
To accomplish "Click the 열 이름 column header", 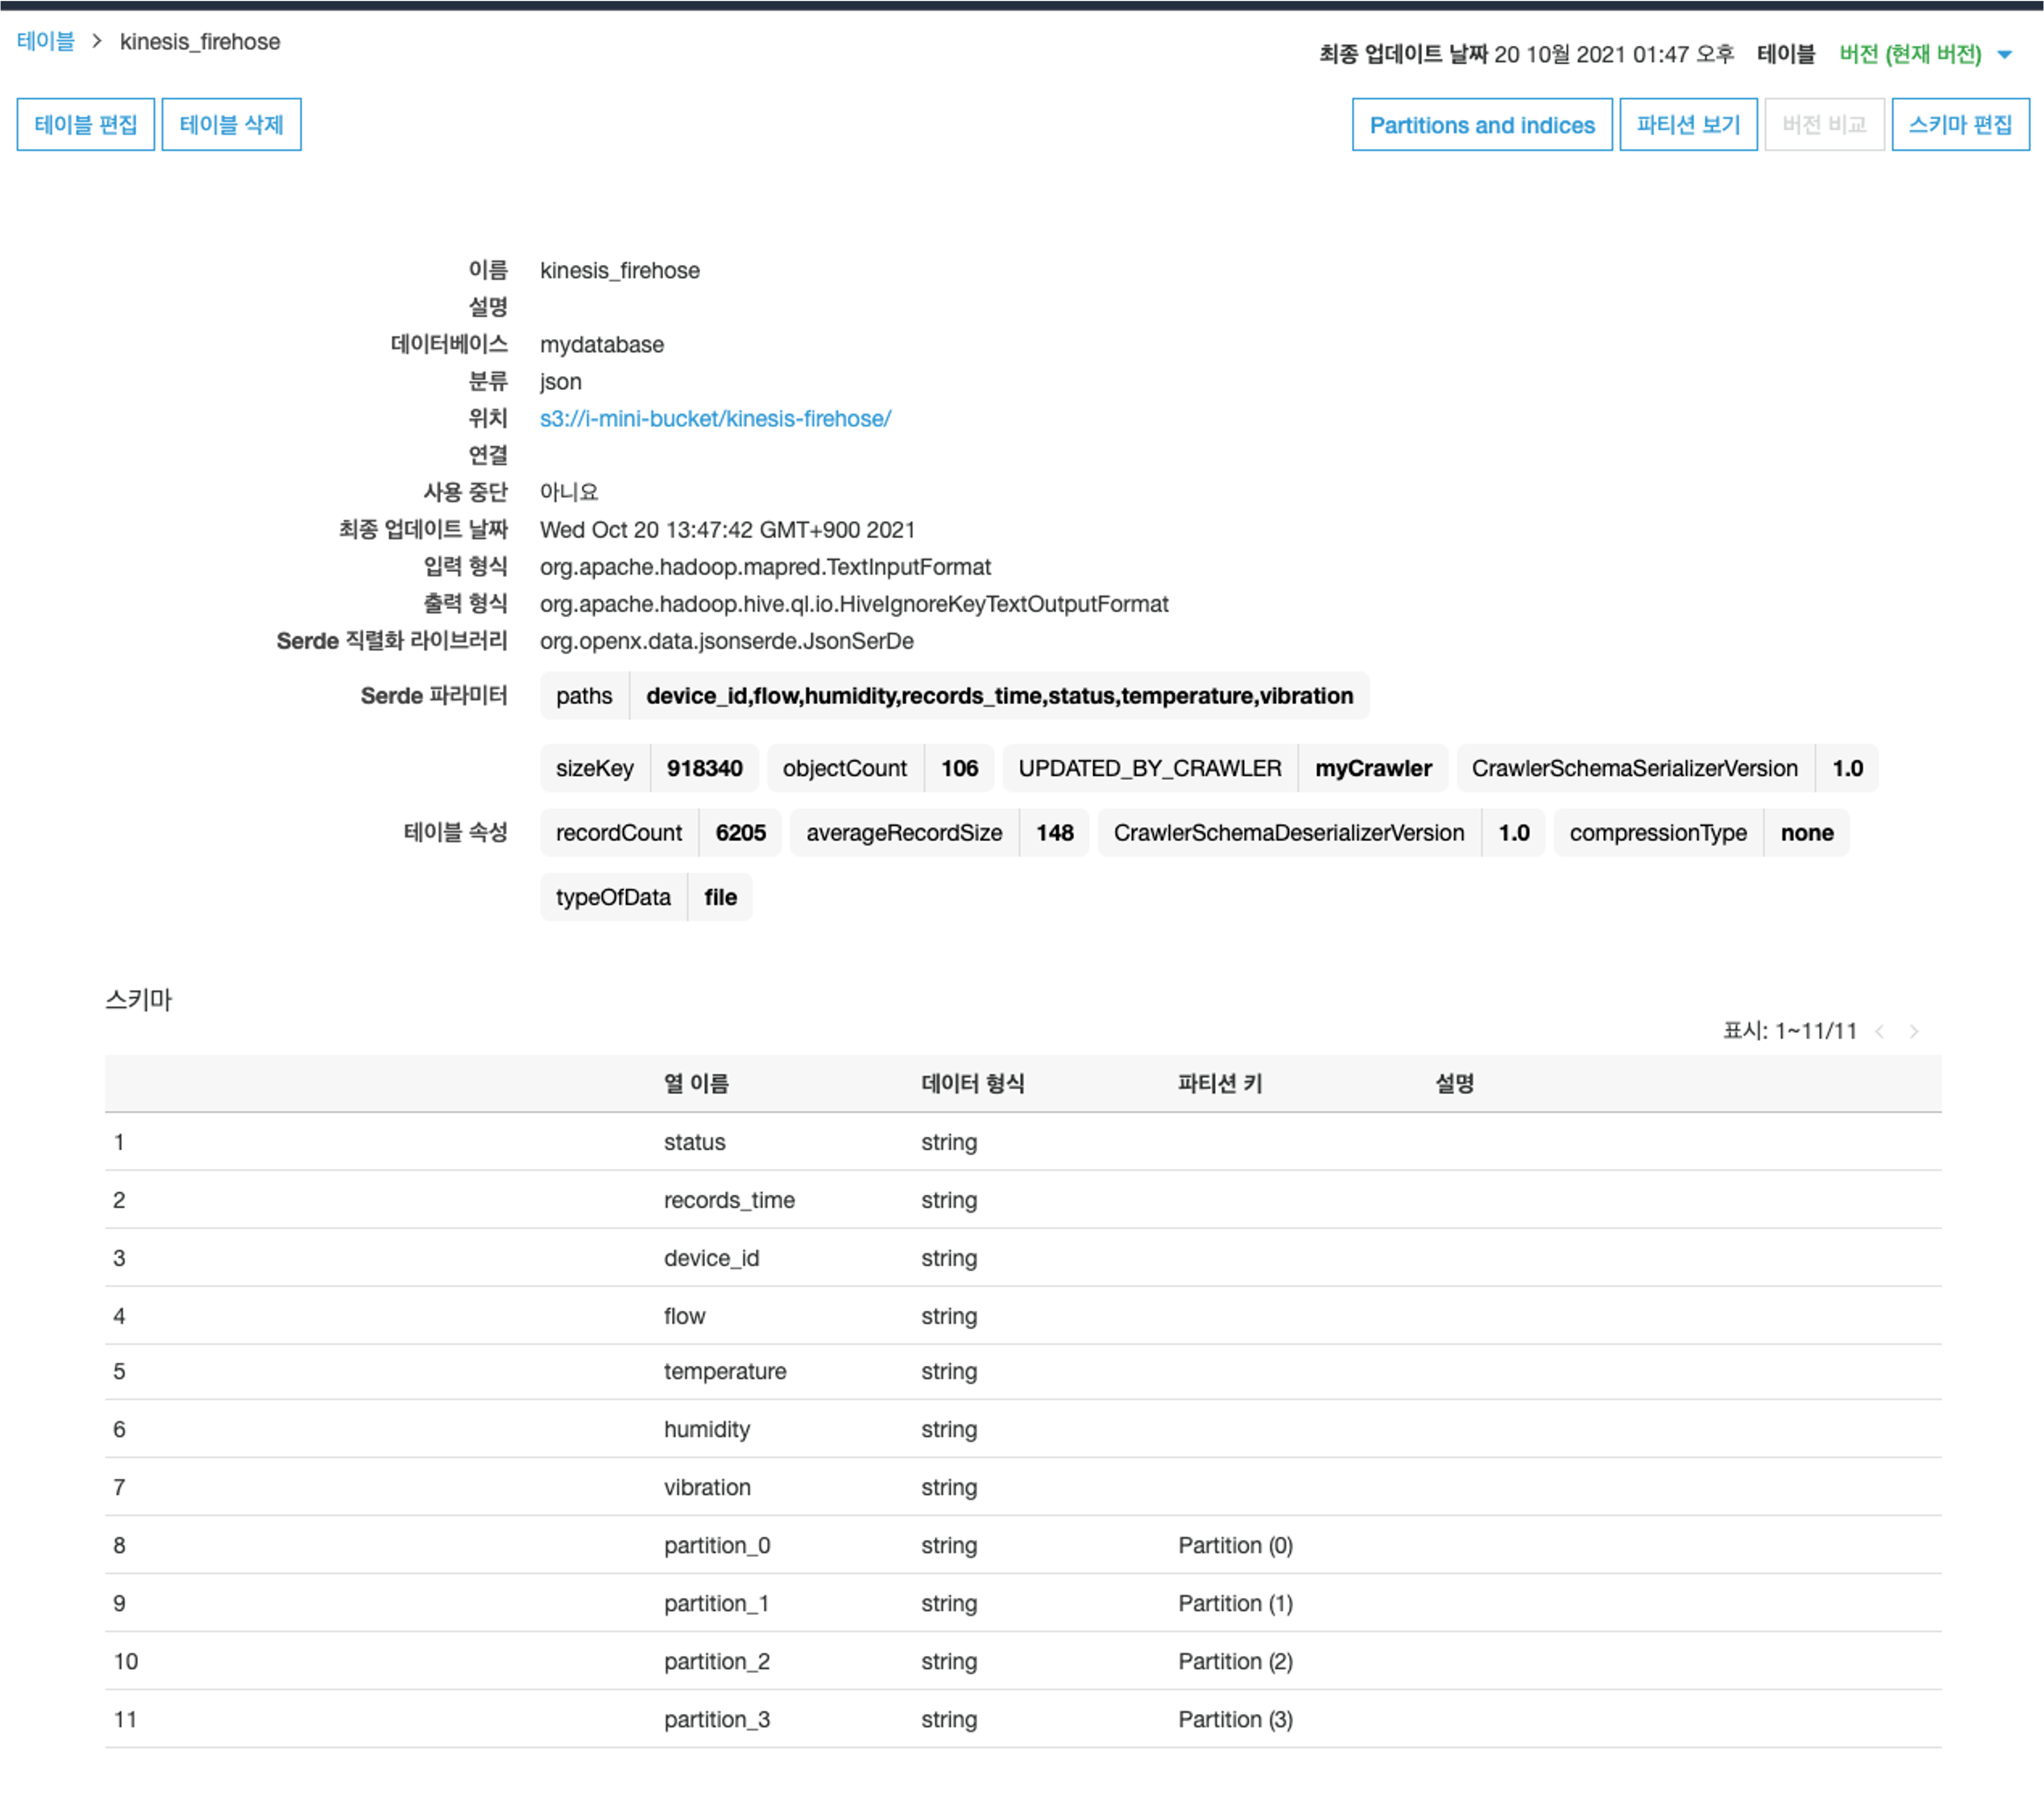I will [696, 1083].
